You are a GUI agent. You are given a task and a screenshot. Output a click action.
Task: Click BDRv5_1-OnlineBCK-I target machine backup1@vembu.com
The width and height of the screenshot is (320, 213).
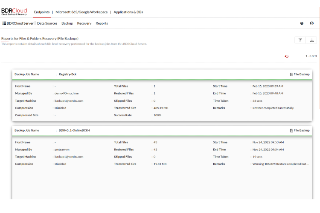coord(69,156)
